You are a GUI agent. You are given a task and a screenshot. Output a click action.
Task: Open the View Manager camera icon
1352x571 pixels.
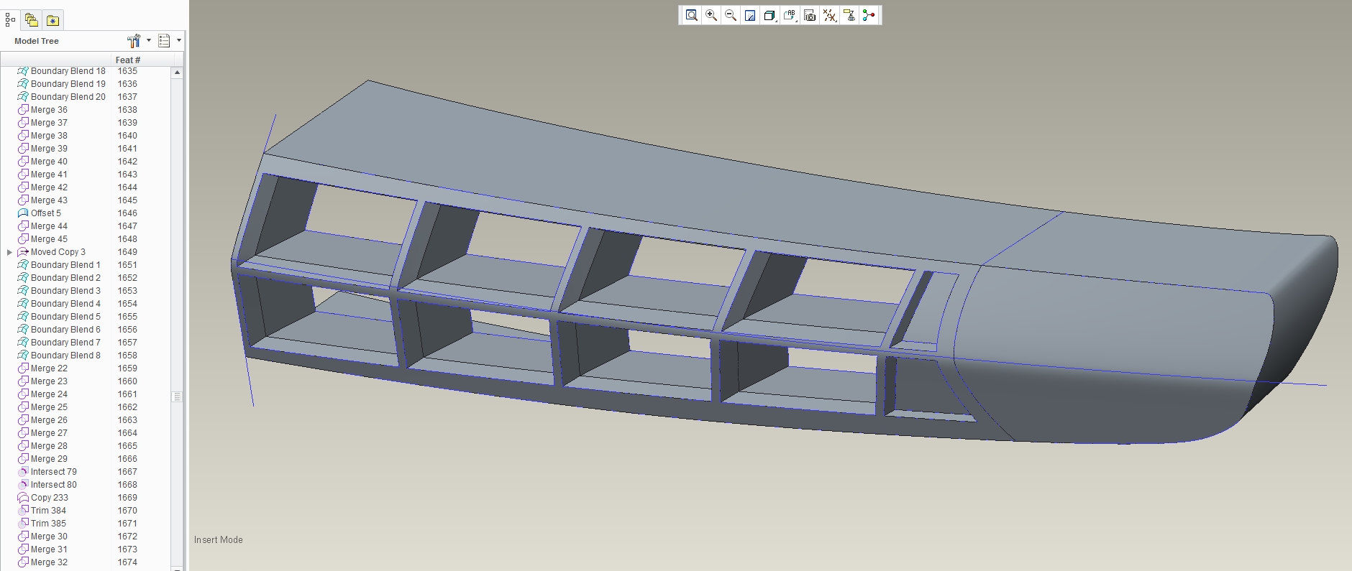[x=810, y=15]
